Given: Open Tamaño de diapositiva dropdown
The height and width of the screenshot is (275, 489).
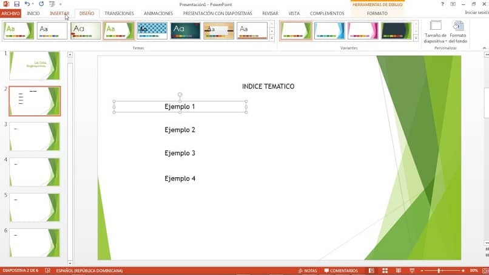Looking at the screenshot, I should tap(435, 30).
